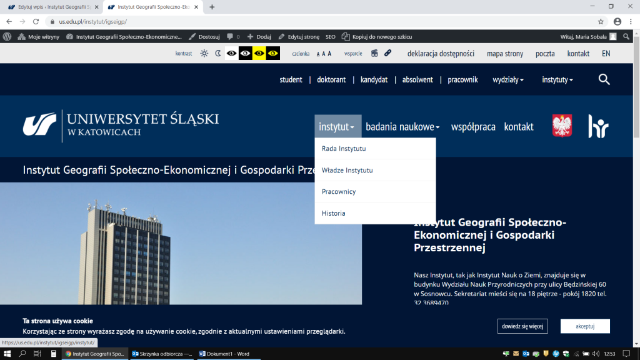Set largest font size A
Image resolution: width=640 pixels, height=360 pixels.
(329, 54)
